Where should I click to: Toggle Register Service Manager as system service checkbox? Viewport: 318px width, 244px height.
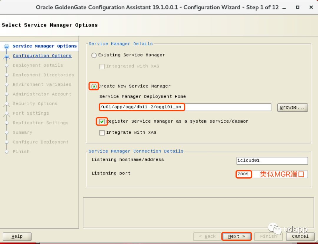point(102,121)
